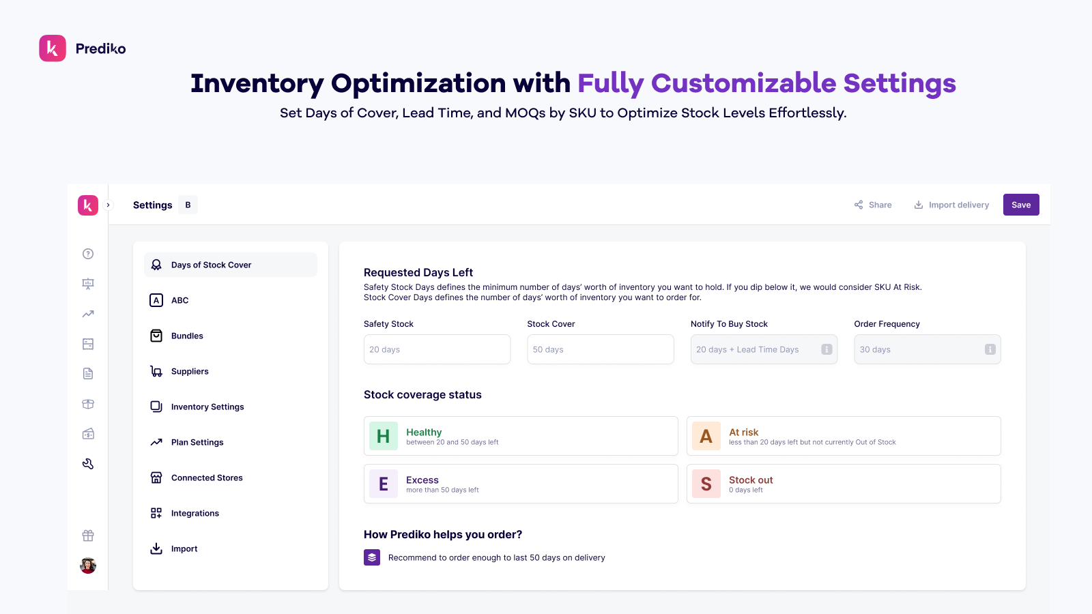
Task: Click the Order Frequency field
Action: click(928, 349)
